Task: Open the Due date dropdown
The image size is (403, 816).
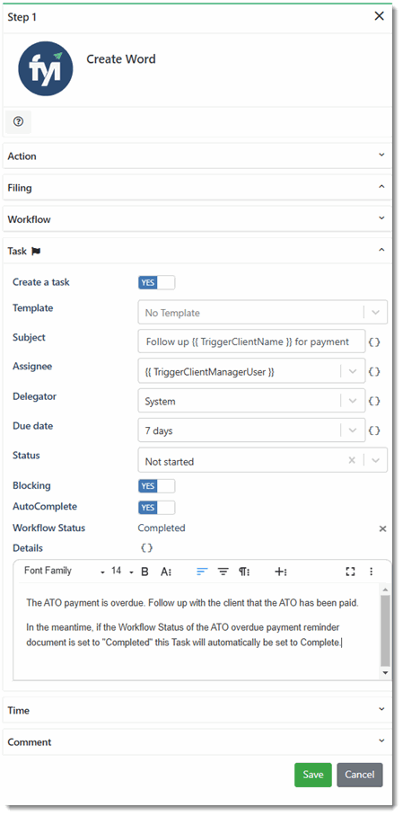Action: click(x=251, y=430)
